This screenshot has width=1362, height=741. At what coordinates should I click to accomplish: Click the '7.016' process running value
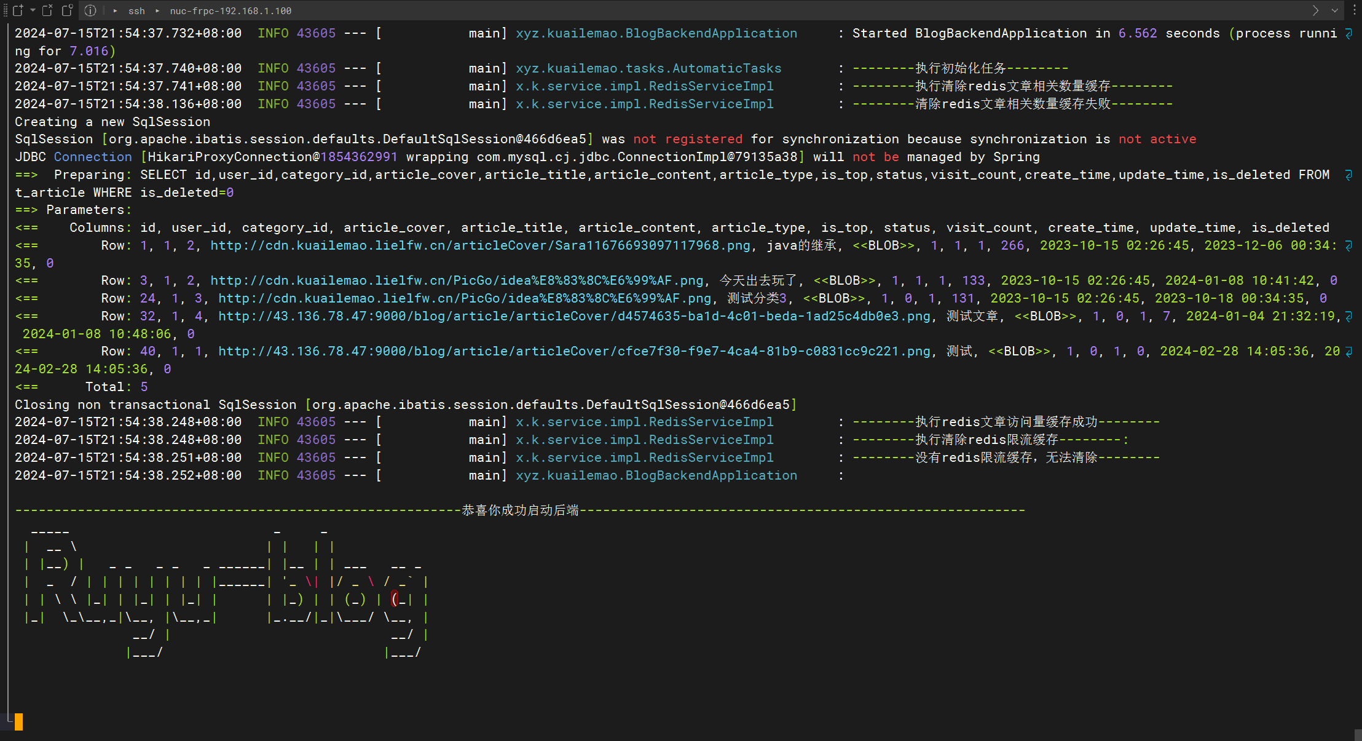[89, 51]
